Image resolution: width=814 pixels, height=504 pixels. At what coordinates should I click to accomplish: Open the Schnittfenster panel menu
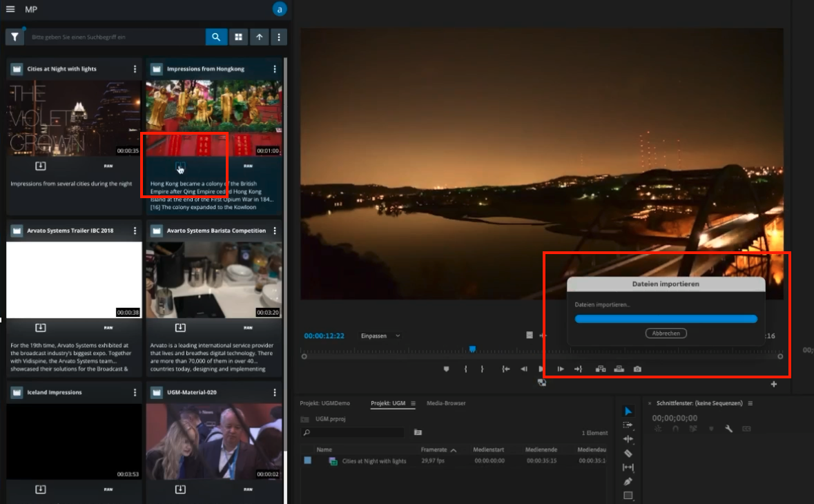tap(750, 403)
